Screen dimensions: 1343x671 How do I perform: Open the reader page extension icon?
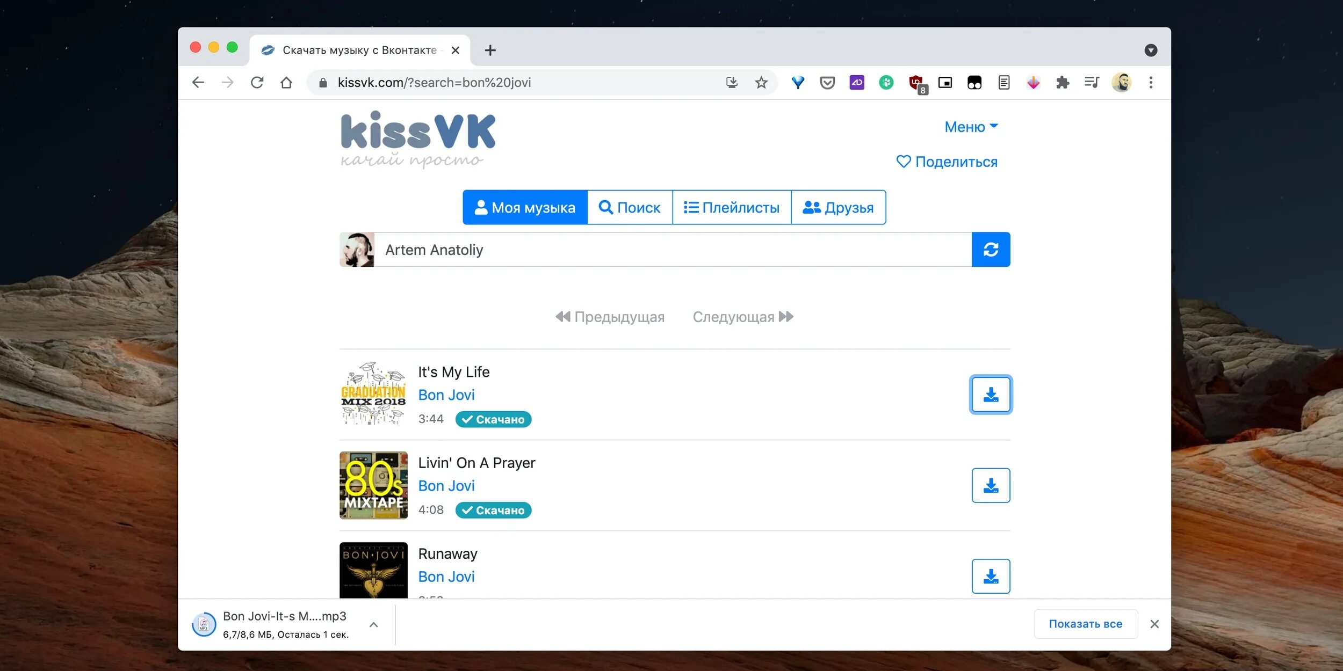tap(1003, 82)
